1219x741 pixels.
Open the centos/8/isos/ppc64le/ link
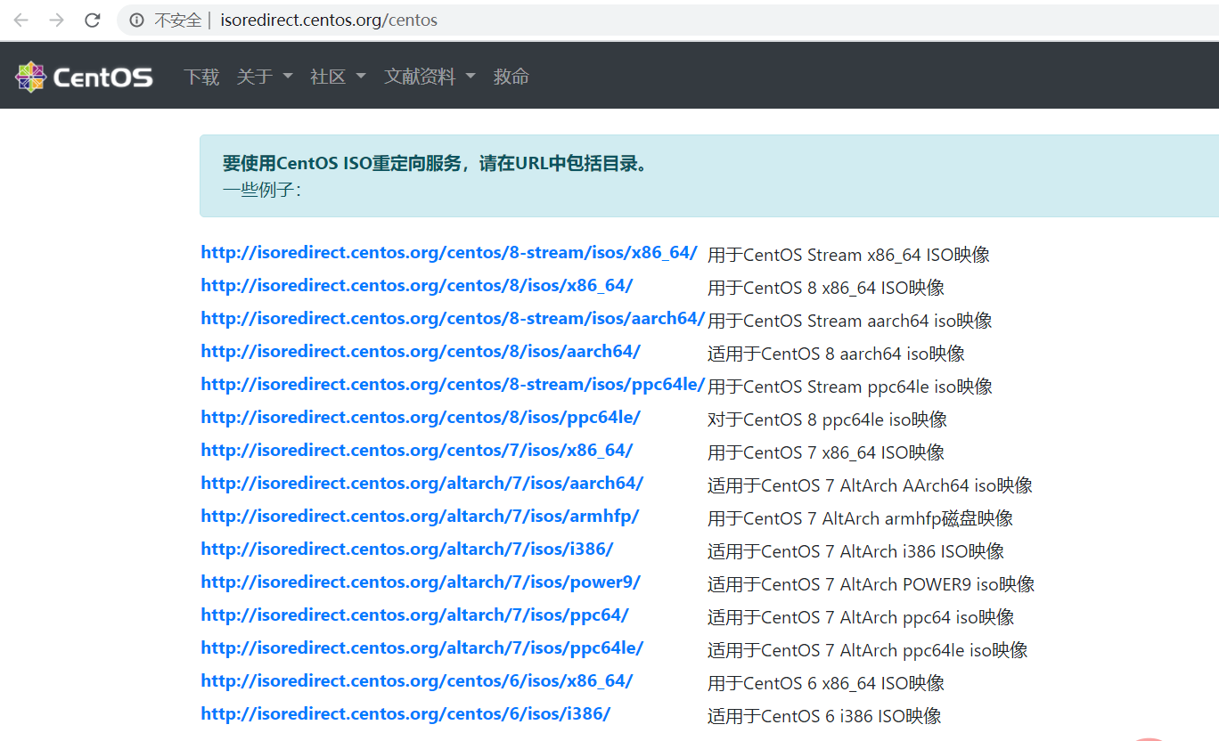(421, 418)
